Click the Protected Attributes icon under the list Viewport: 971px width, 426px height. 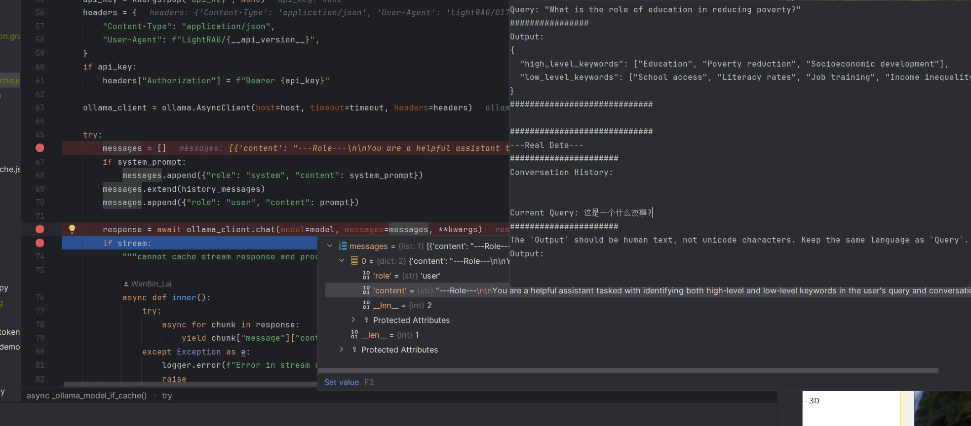pyautogui.click(x=354, y=350)
